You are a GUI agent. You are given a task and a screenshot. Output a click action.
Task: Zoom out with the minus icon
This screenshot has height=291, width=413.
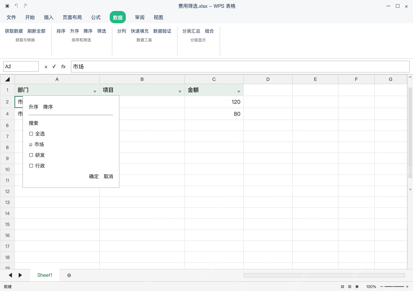(x=382, y=286)
